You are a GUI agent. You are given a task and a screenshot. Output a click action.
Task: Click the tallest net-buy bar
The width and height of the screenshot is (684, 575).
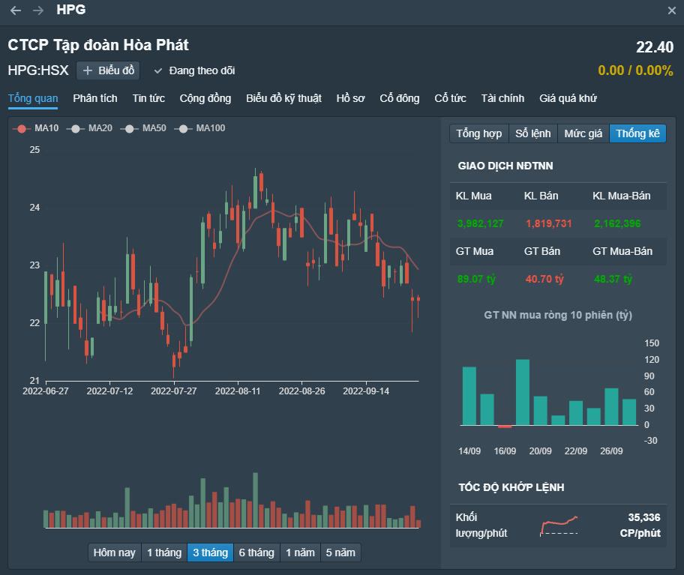tap(523, 392)
